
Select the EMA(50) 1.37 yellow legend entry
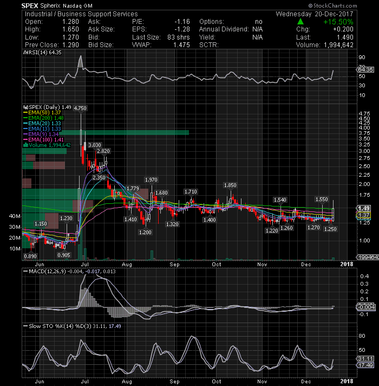point(42,113)
